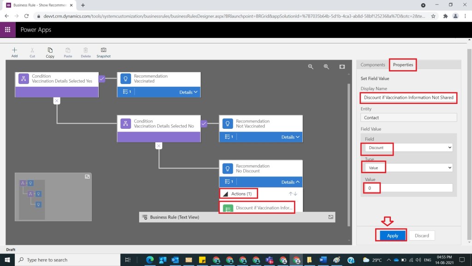Zoom in on the designer canvas
The image size is (472, 266).
click(x=326, y=66)
